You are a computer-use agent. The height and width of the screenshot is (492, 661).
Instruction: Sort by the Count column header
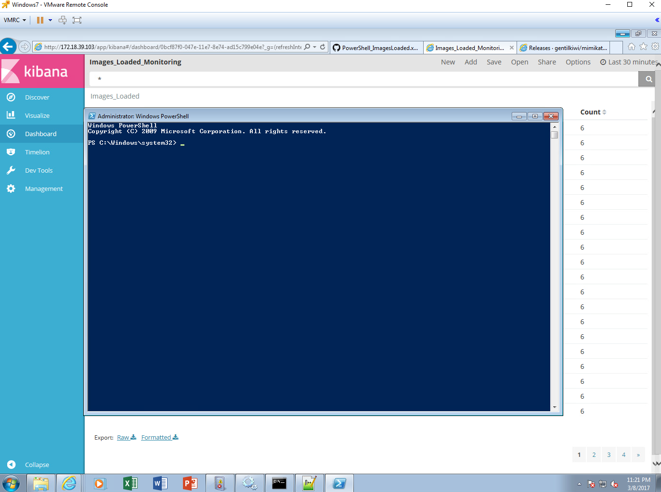[593, 112]
